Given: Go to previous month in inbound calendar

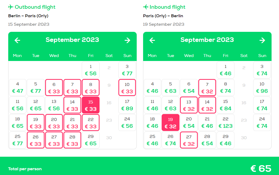Looking at the screenshot, I should coord(152,40).
